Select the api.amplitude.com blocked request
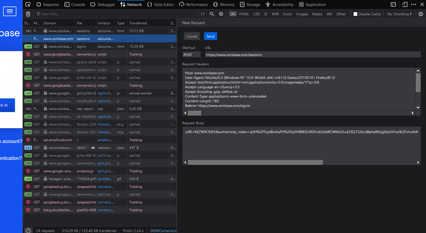Viewport: 426px width, 233px height. pos(100,140)
